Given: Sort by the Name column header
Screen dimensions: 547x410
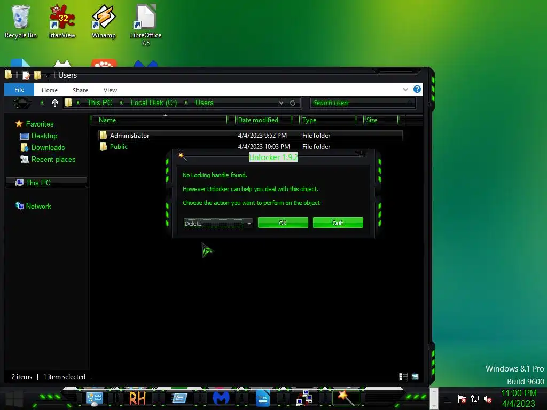Looking at the screenshot, I should (159, 120).
